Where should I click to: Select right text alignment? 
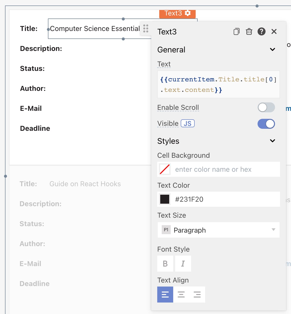pyautogui.click(x=197, y=295)
